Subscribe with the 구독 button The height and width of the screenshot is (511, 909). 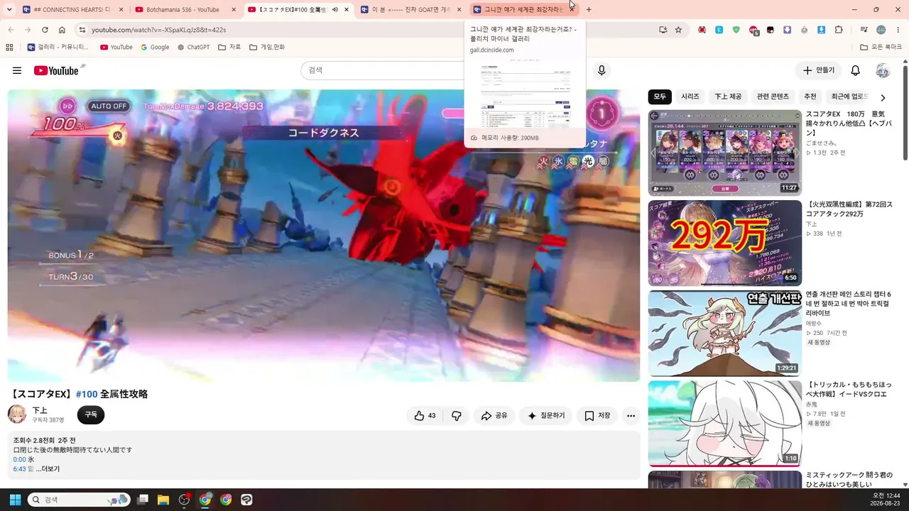(91, 414)
